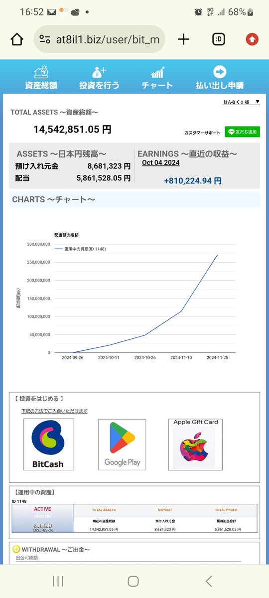Open the tab switcher button
Viewport: 269px width, 598px height.
[x=218, y=39]
